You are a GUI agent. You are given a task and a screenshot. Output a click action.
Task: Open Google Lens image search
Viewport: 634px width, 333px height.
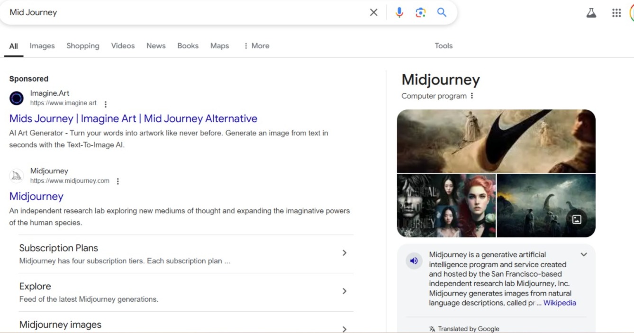420,12
